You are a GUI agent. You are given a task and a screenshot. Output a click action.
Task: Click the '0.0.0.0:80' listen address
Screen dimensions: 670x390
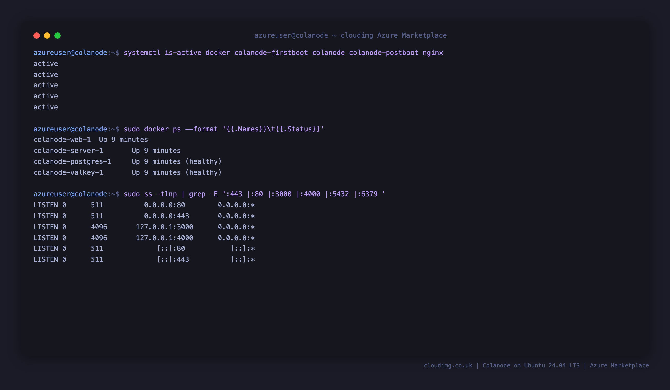coord(164,205)
